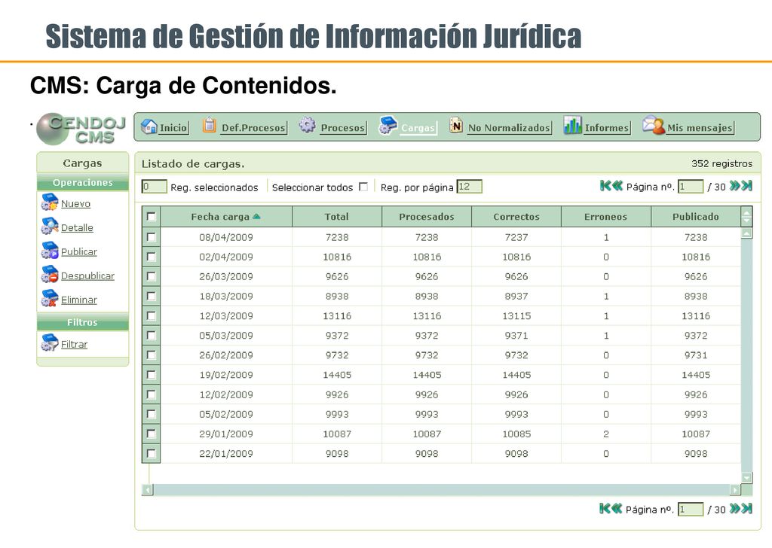The width and height of the screenshot is (772, 548).
Task: Click the Nuevo operation icon
Action: click(x=49, y=202)
